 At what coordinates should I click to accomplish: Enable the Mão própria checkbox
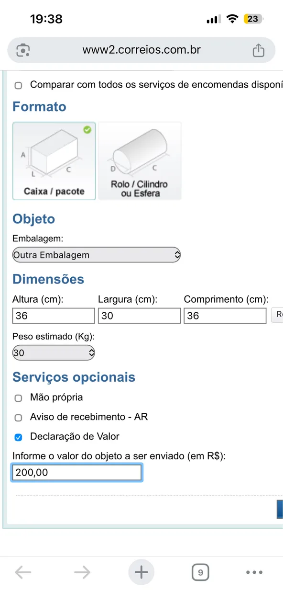(x=18, y=398)
